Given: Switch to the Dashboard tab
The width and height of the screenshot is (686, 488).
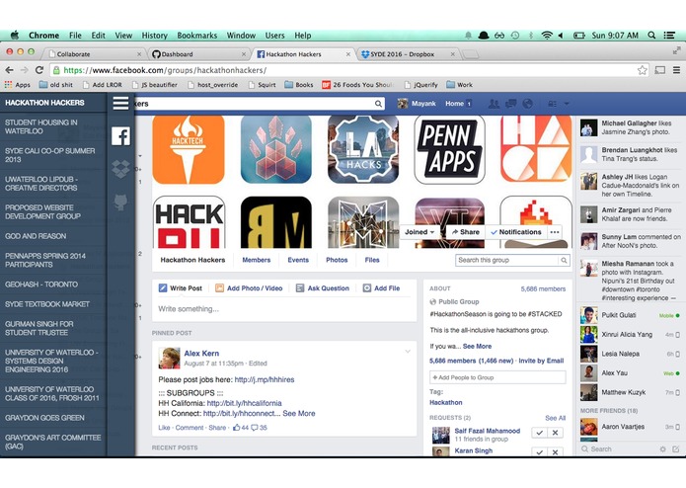Looking at the screenshot, I should click(x=199, y=54).
